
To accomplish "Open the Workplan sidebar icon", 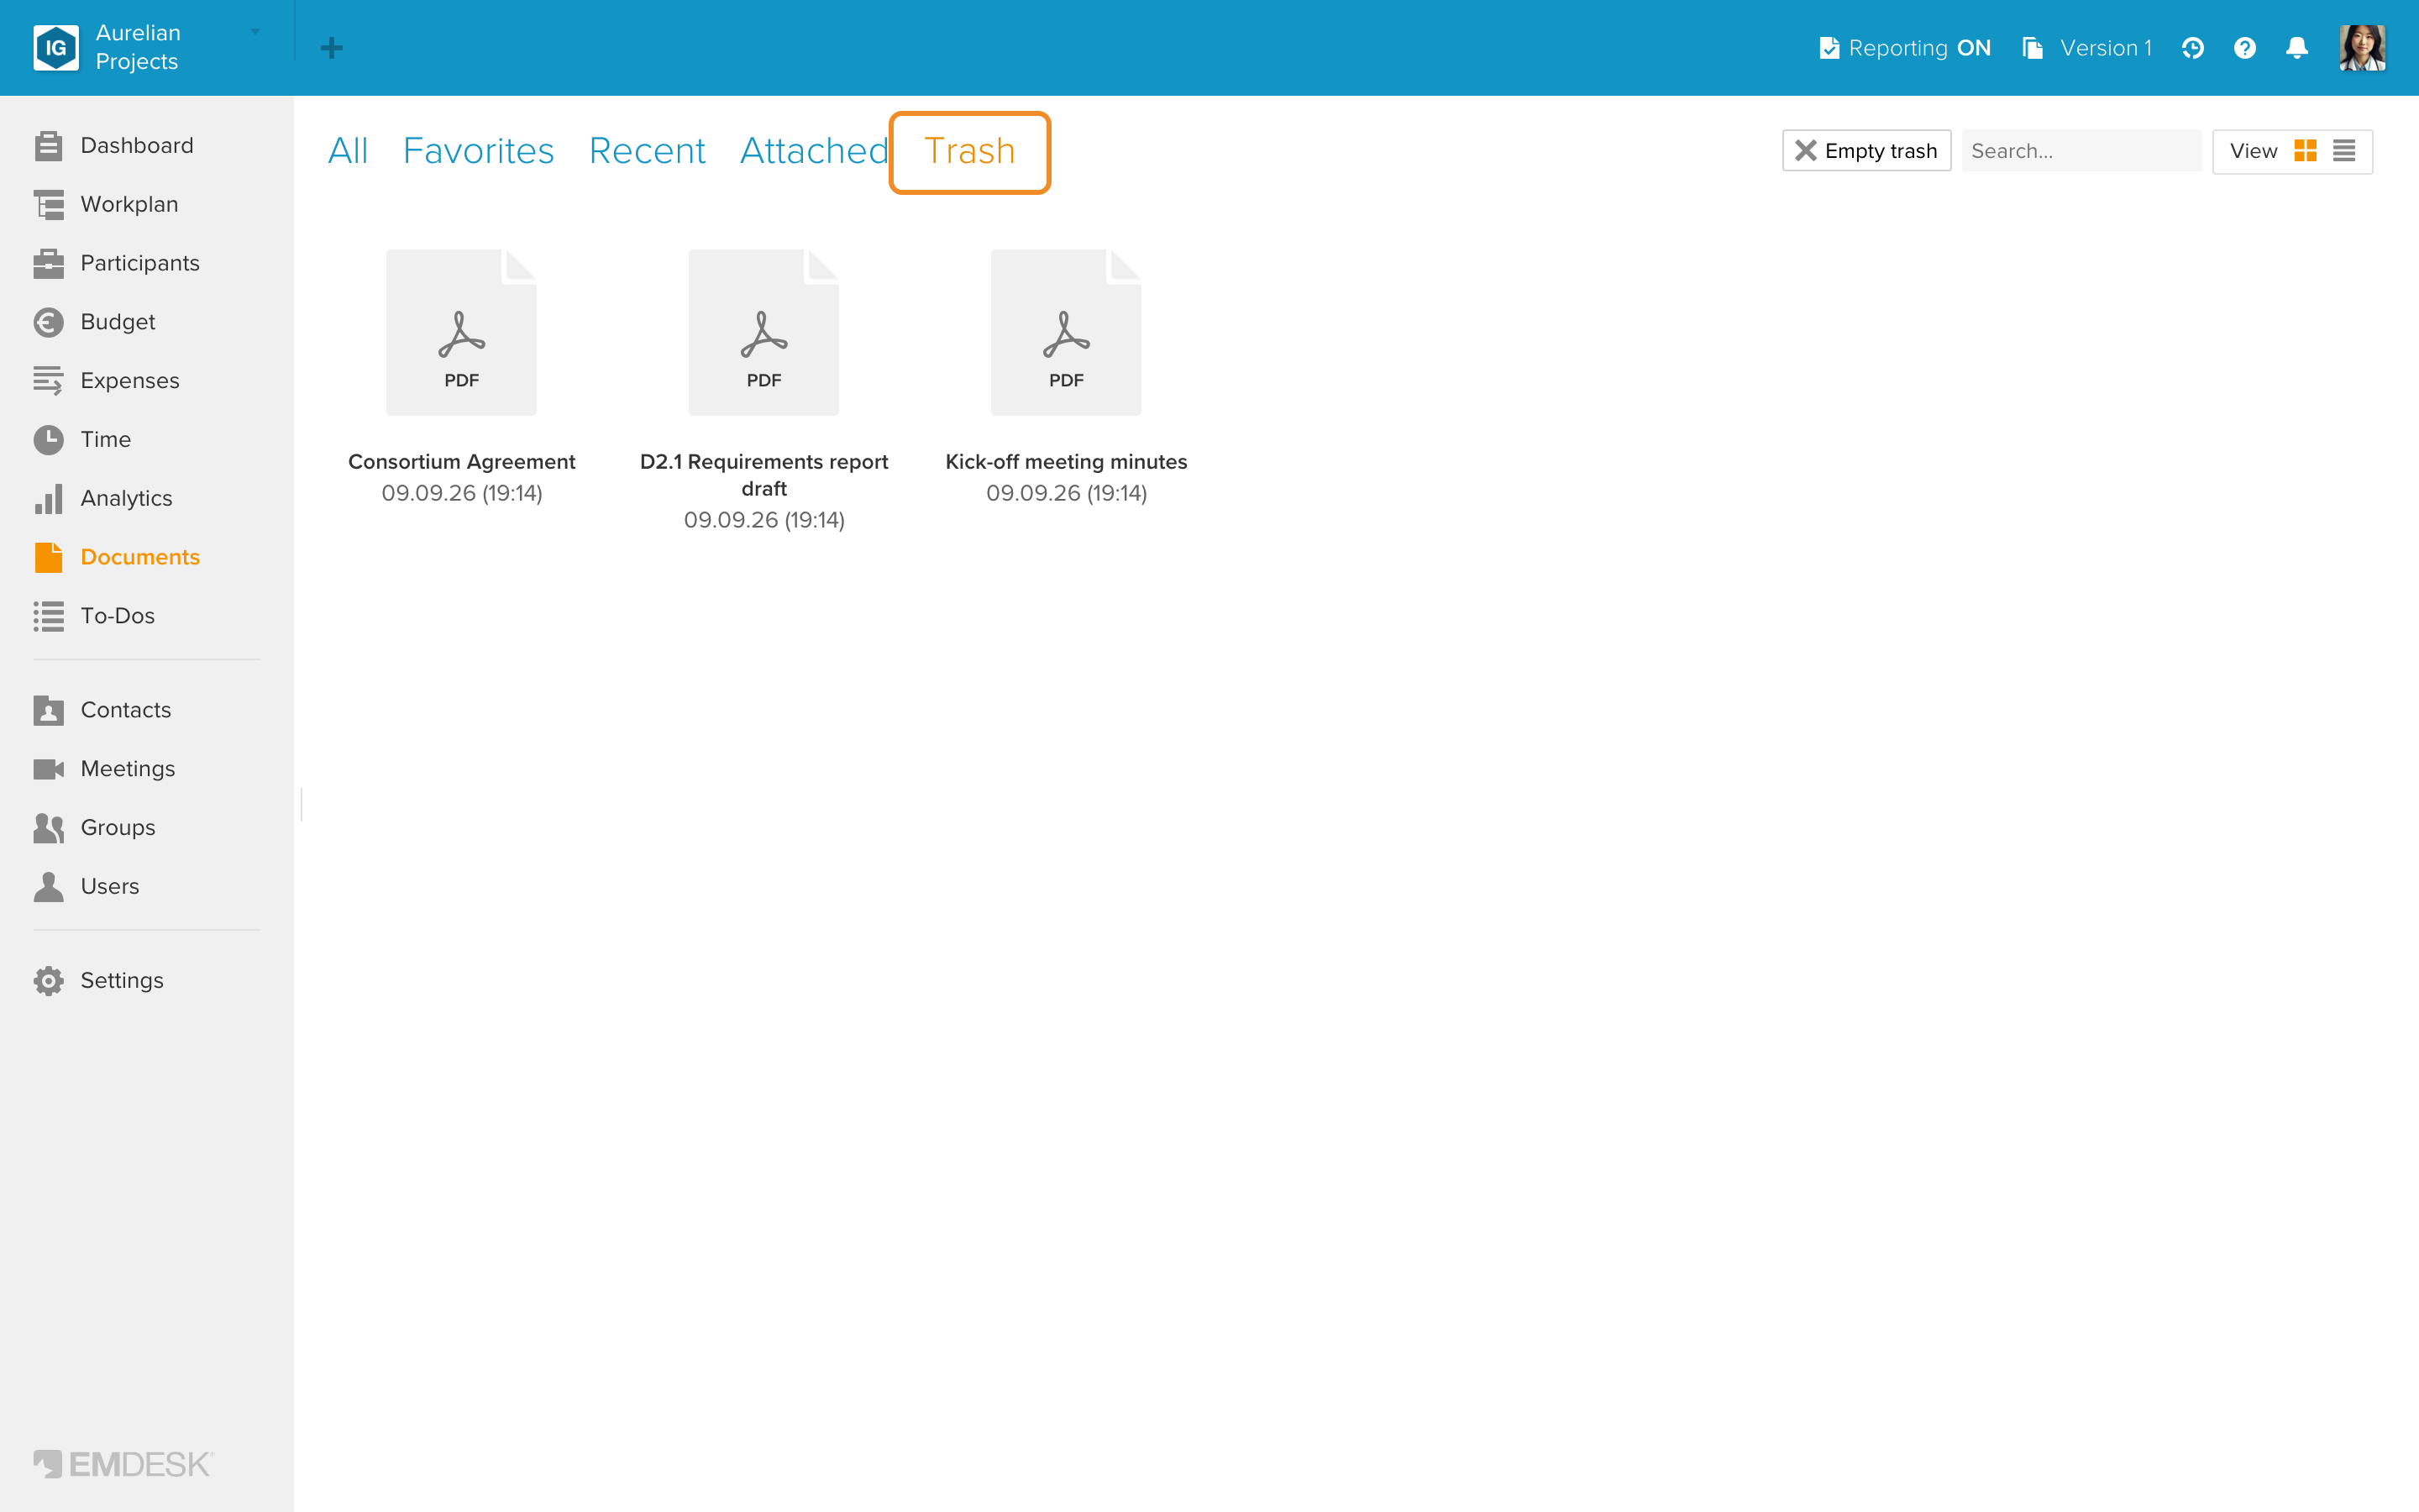I will point(48,205).
